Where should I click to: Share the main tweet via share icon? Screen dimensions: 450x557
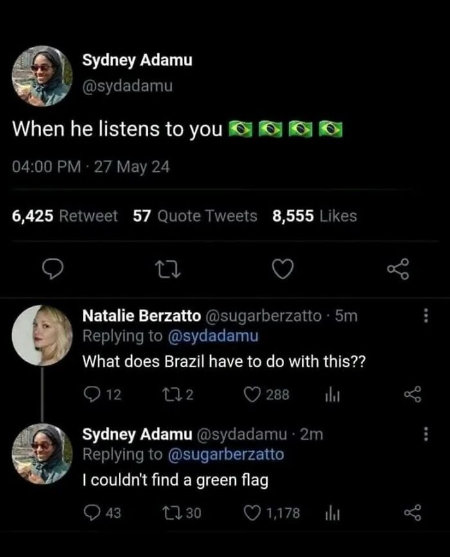[x=398, y=269]
